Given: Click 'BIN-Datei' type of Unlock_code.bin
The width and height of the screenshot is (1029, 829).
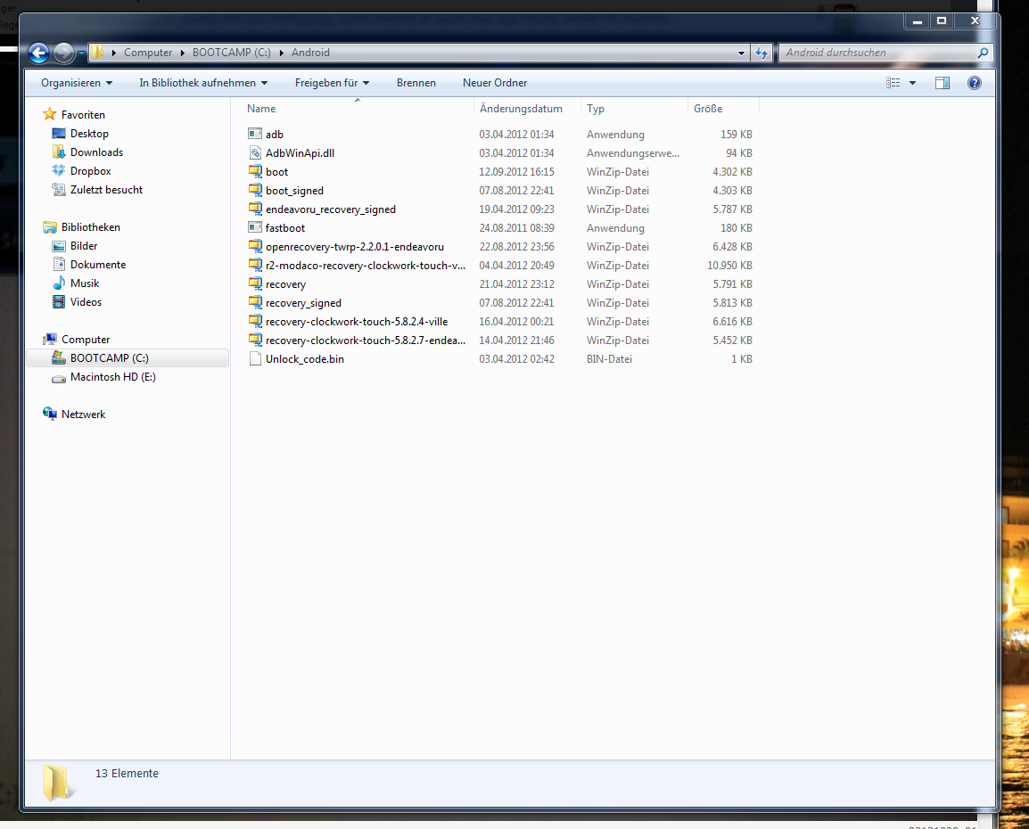Looking at the screenshot, I should (x=609, y=359).
